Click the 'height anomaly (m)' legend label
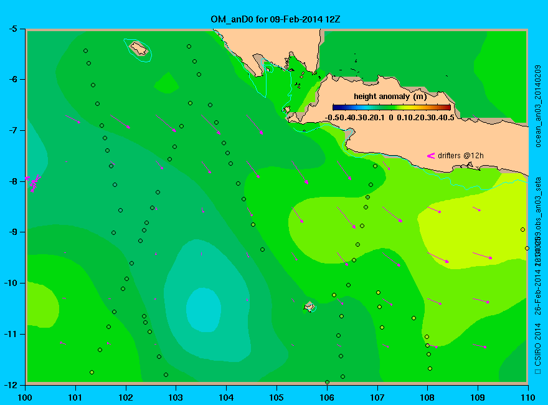The width and height of the screenshot is (548, 405). [x=390, y=97]
